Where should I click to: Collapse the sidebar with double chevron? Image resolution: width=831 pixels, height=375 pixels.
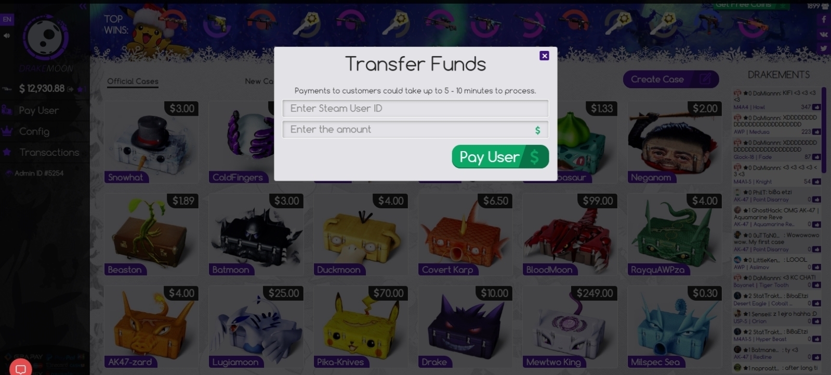(x=83, y=6)
